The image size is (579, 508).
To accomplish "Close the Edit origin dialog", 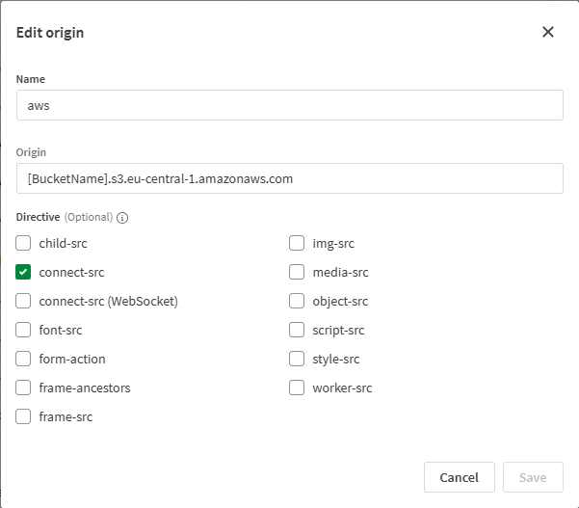I will (548, 32).
